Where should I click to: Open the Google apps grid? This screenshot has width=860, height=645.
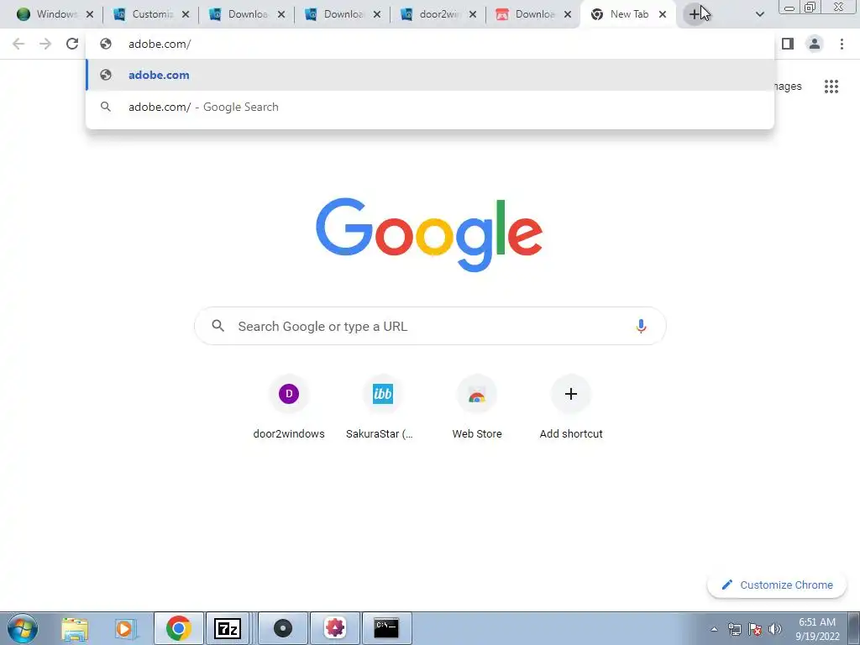point(831,87)
